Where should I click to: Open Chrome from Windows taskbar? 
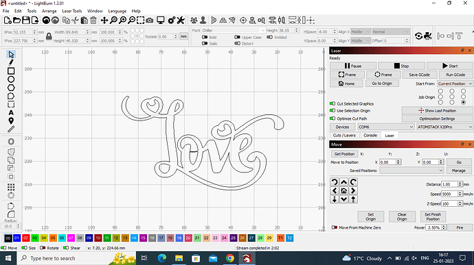[x=230, y=258]
